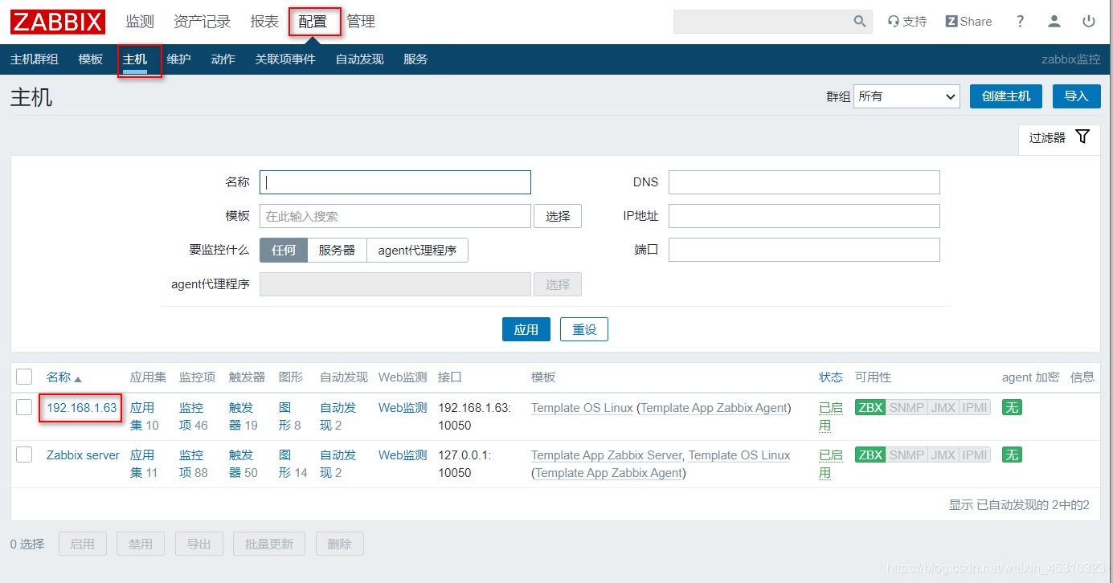The image size is (1113, 583).
Task: Tick checkbox for Zabbix server host
Action: (24, 455)
